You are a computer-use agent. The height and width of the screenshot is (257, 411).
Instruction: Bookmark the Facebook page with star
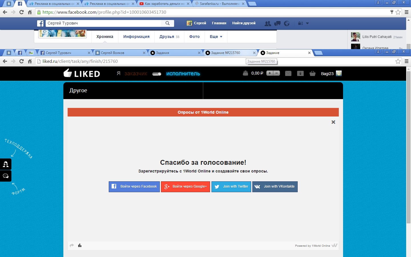398,12
